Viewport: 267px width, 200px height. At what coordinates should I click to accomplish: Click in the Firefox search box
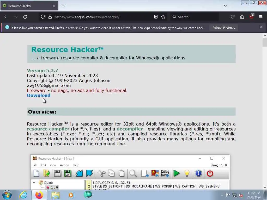195,17
